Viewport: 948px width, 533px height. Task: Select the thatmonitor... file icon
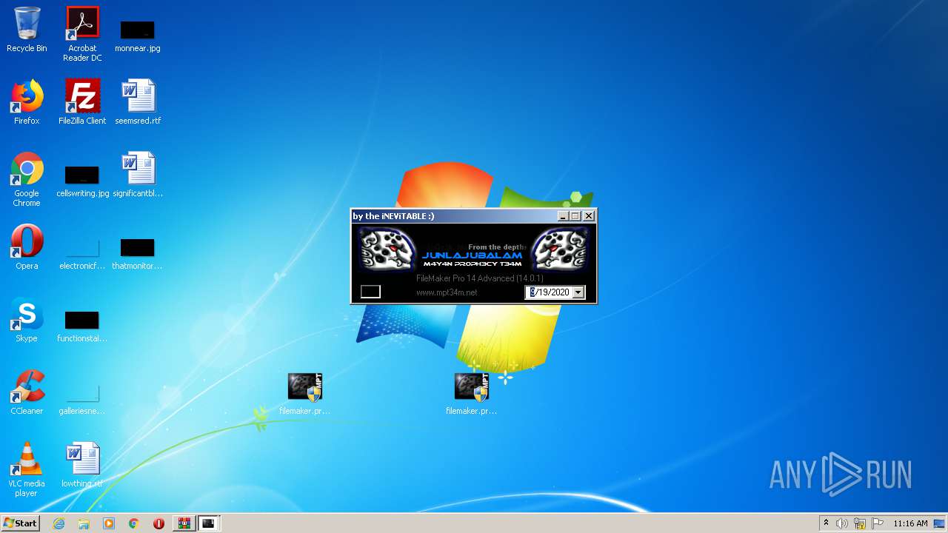tap(138, 252)
